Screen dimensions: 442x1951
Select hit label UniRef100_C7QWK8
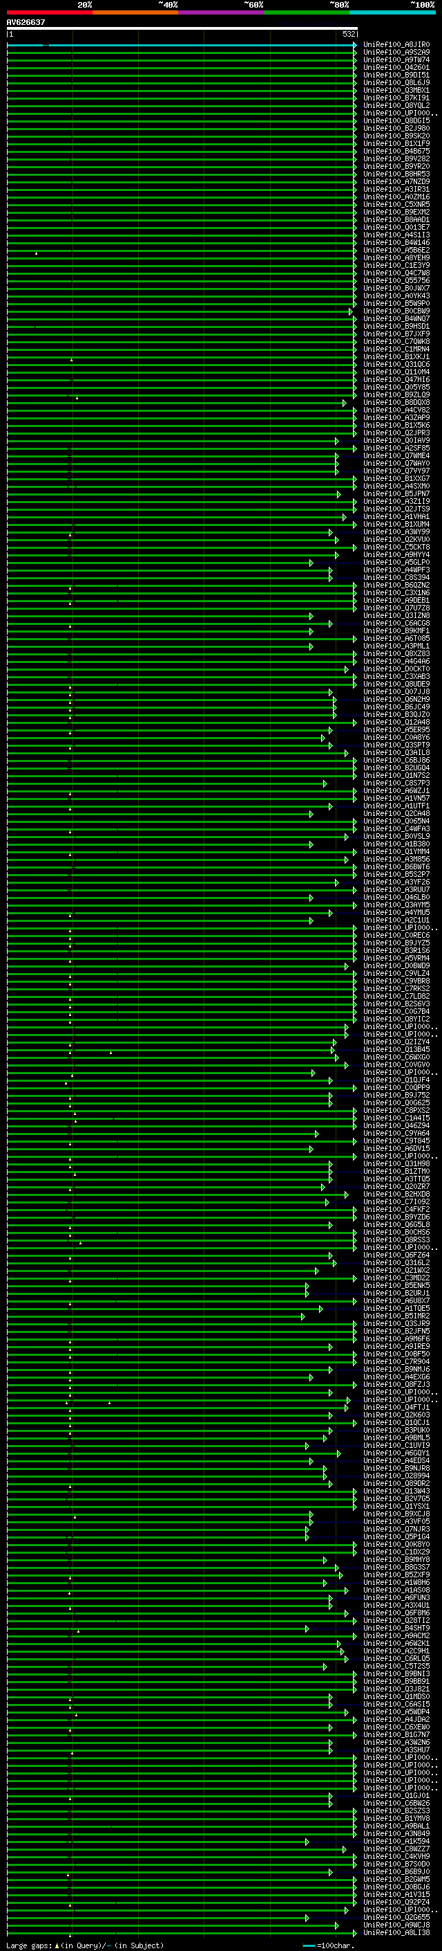[x=396, y=342]
